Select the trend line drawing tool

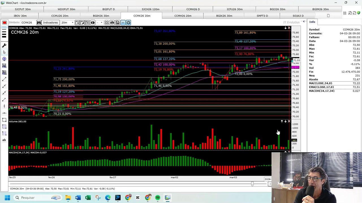point(4,80)
